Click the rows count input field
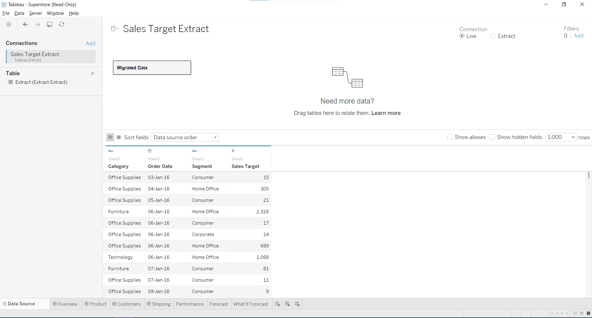Image resolution: width=592 pixels, height=318 pixels. click(557, 137)
